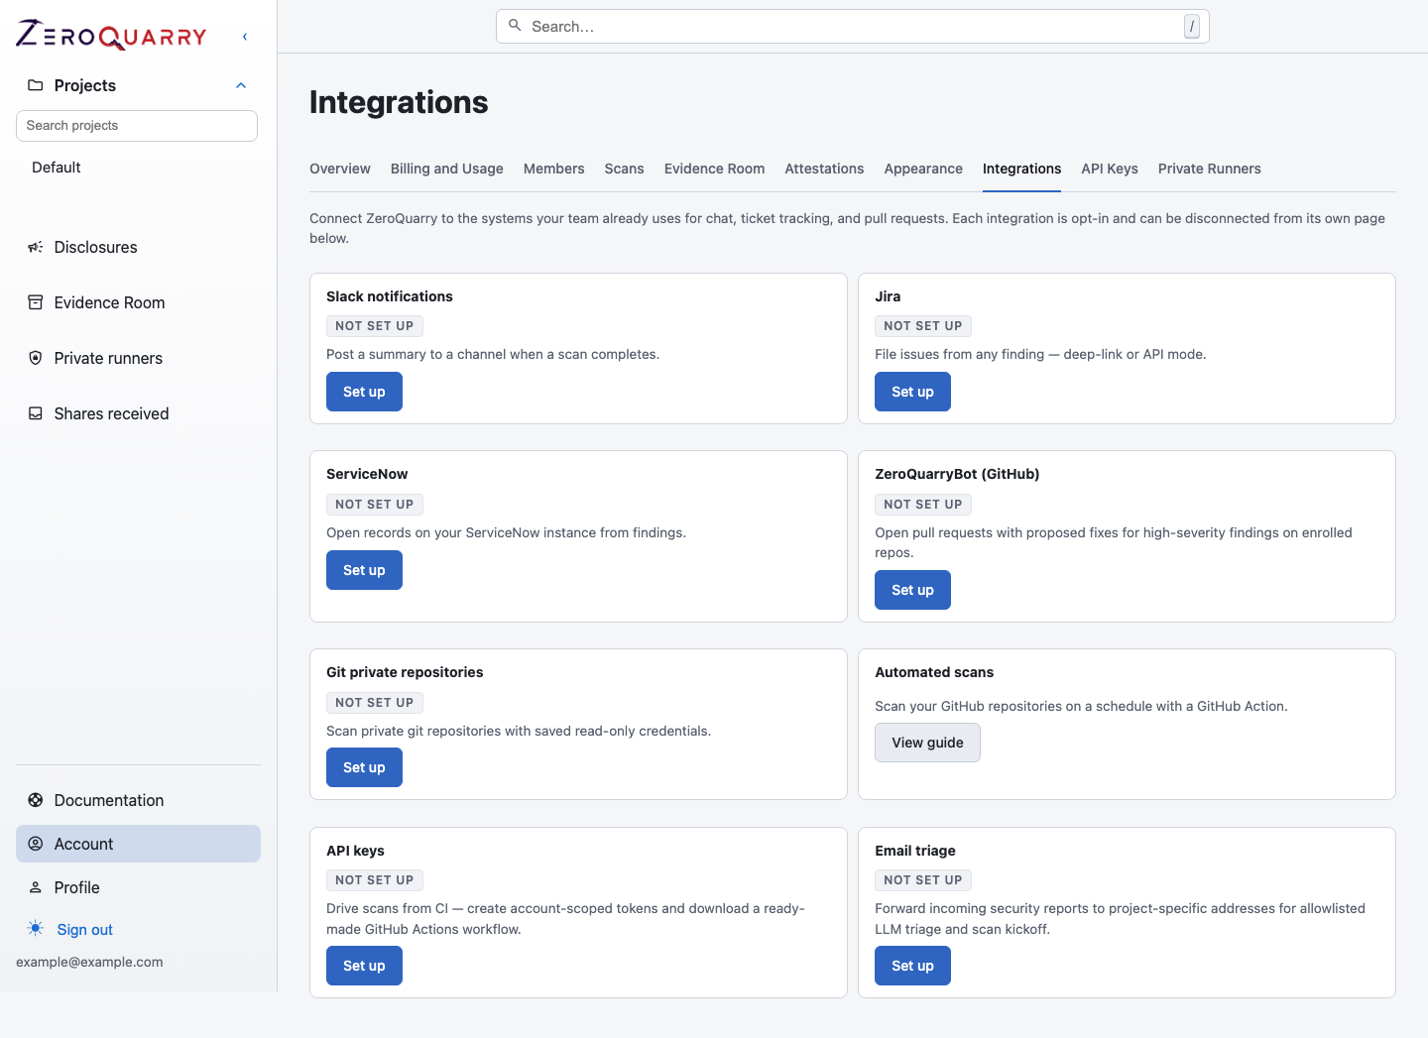The image size is (1428, 1038).
Task: Select the Scans tab
Action: [x=625, y=169]
